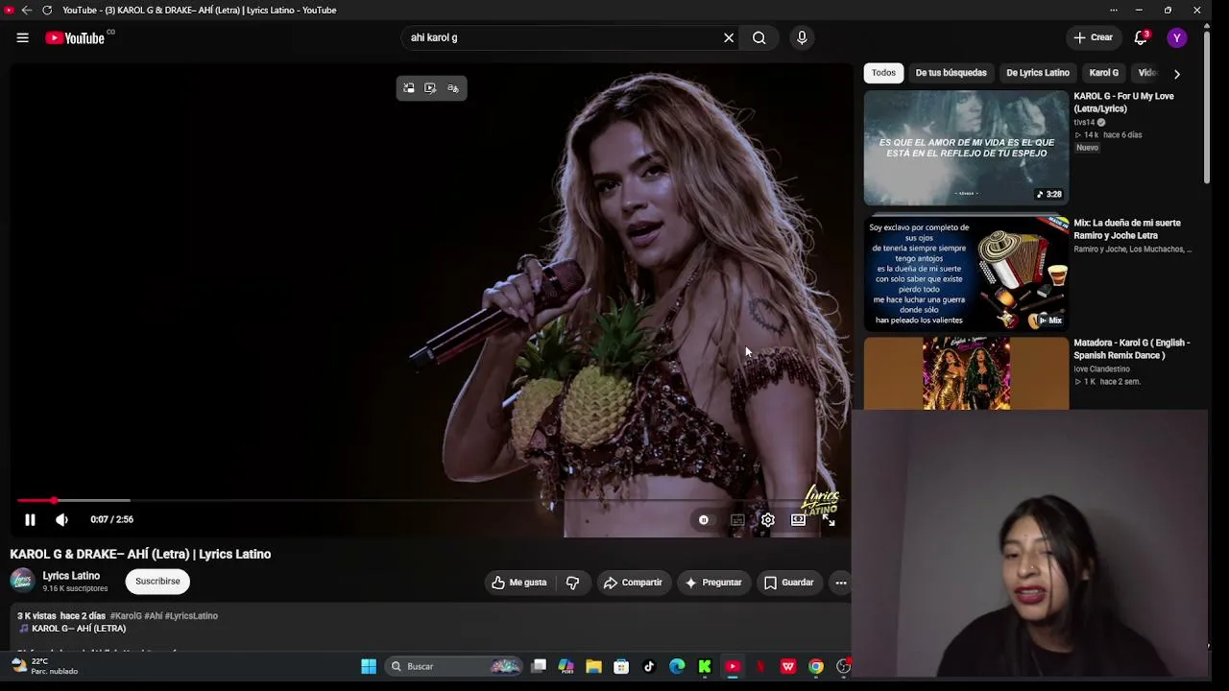
Task: Save the video with Guardar
Action: click(789, 583)
